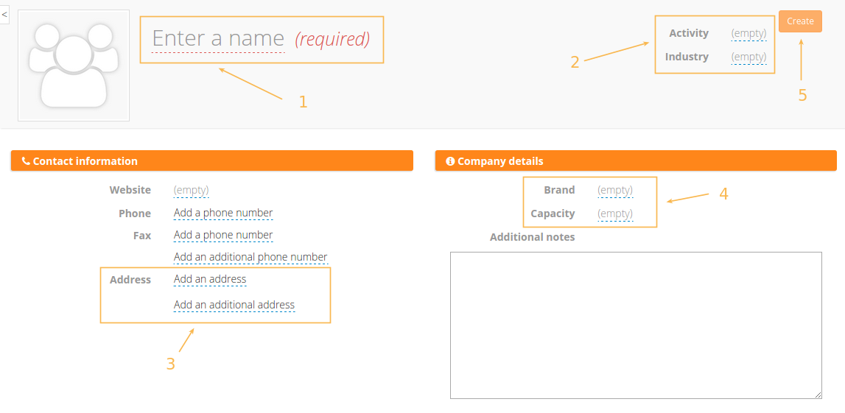
Task: Click the 'Enter a name' required field
Action: (x=218, y=39)
